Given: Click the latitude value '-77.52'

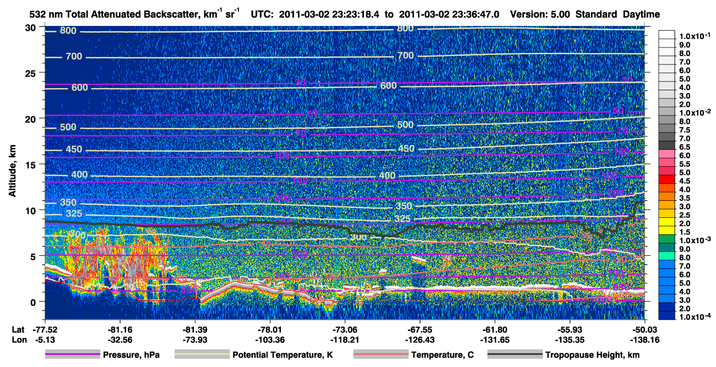Looking at the screenshot, I should (45, 329).
